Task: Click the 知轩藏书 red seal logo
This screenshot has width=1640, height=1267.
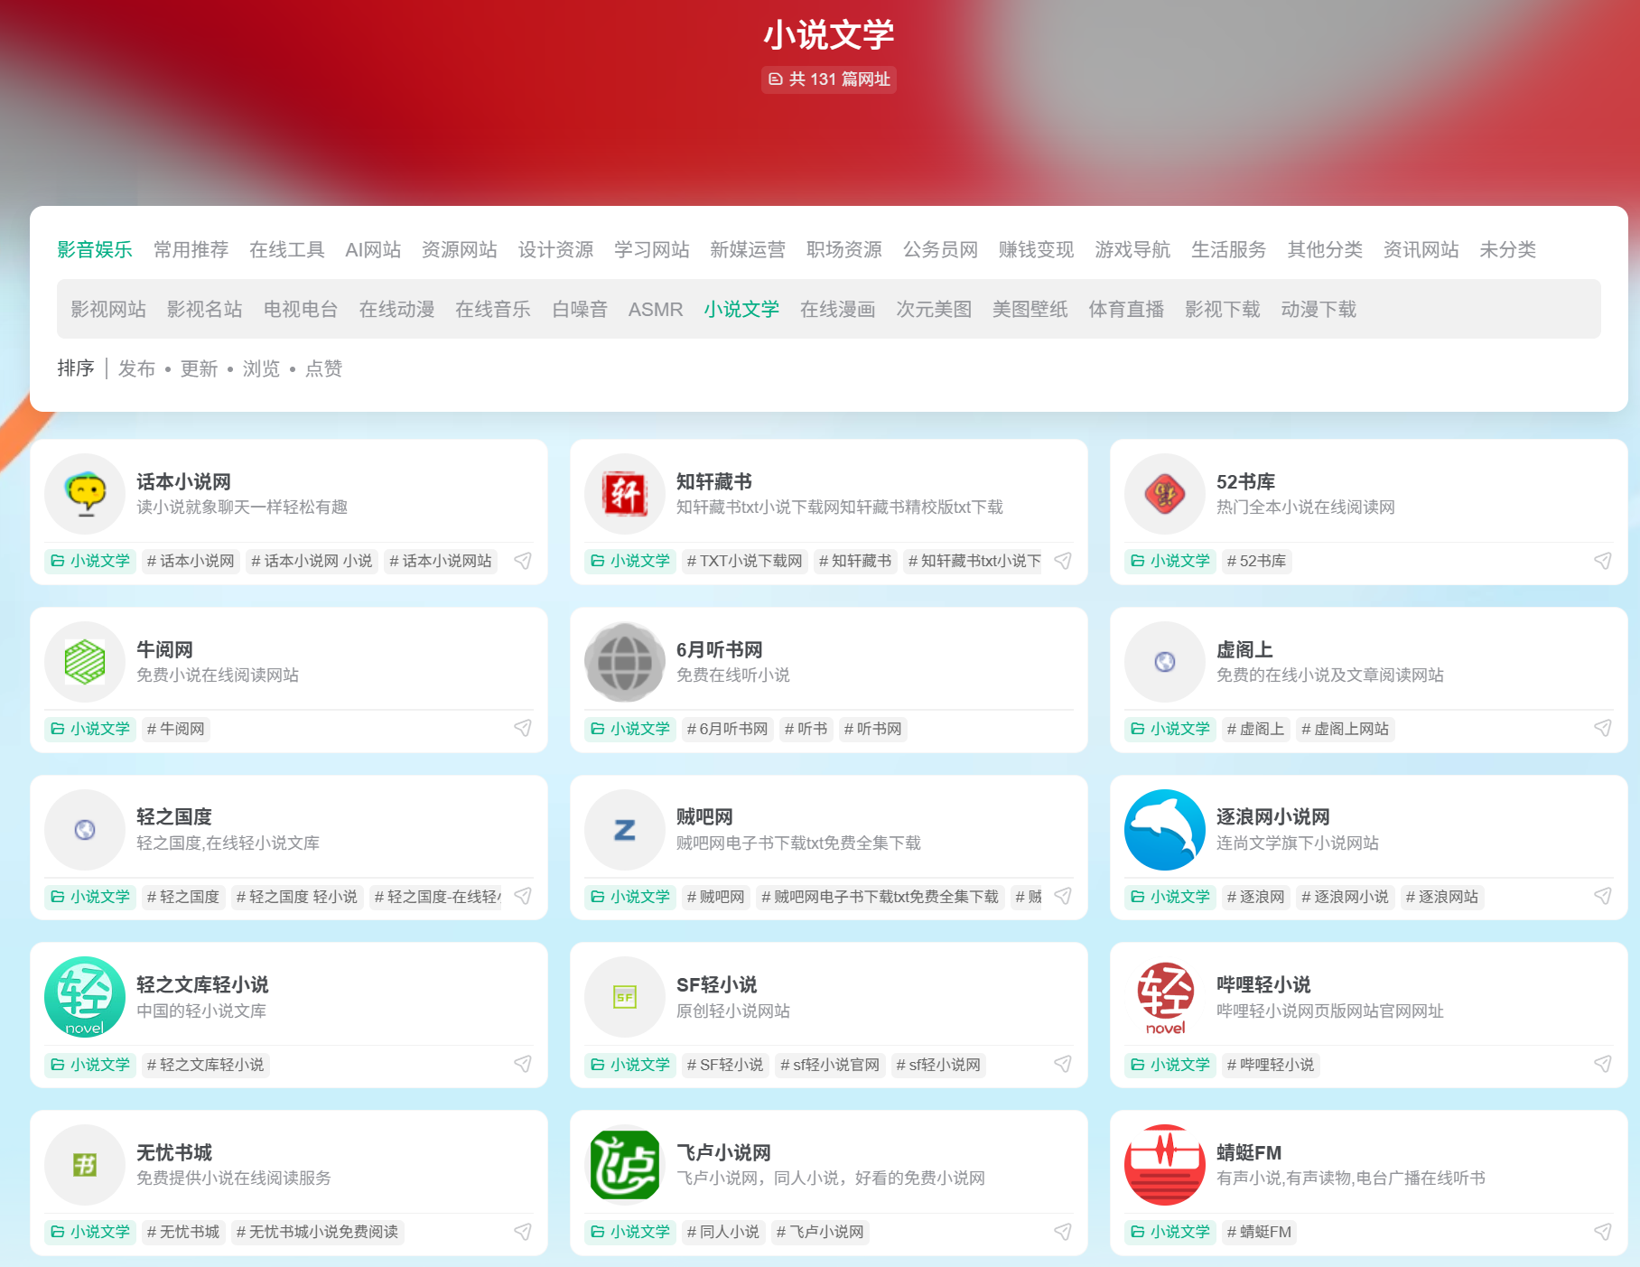Action: 626,493
